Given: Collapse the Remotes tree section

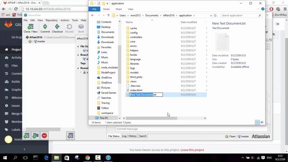Looking at the screenshot, I should 78,68.
